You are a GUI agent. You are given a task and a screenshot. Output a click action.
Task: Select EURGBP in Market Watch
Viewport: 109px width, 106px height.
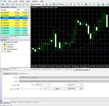click(x=14, y=28)
